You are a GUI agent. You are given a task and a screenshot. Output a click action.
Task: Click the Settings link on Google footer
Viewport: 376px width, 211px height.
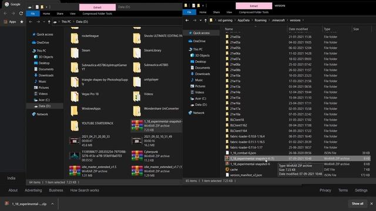[361, 190]
